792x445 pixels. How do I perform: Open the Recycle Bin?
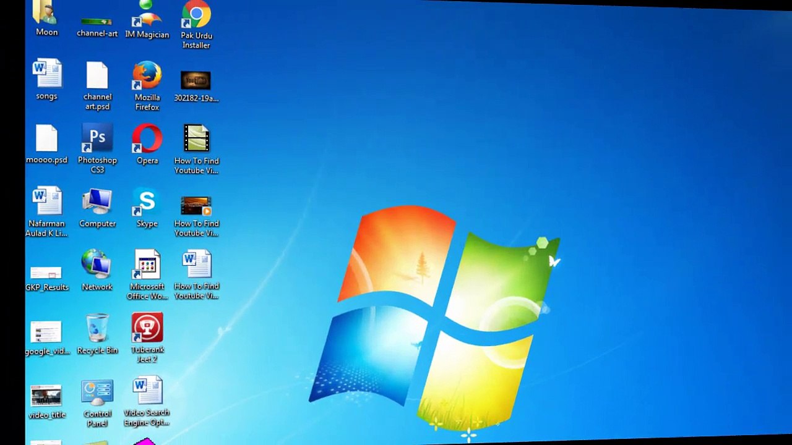[97, 334]
